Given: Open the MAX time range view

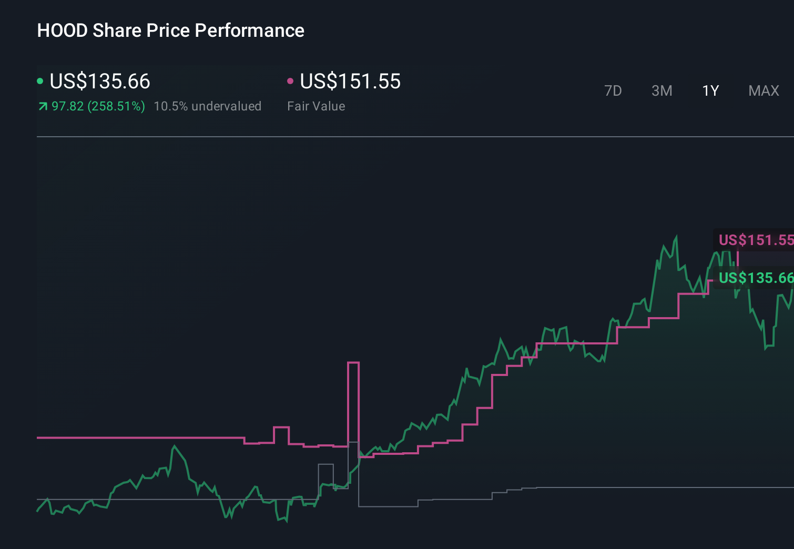Looking at the screenshot, I should tap(764, 90).
